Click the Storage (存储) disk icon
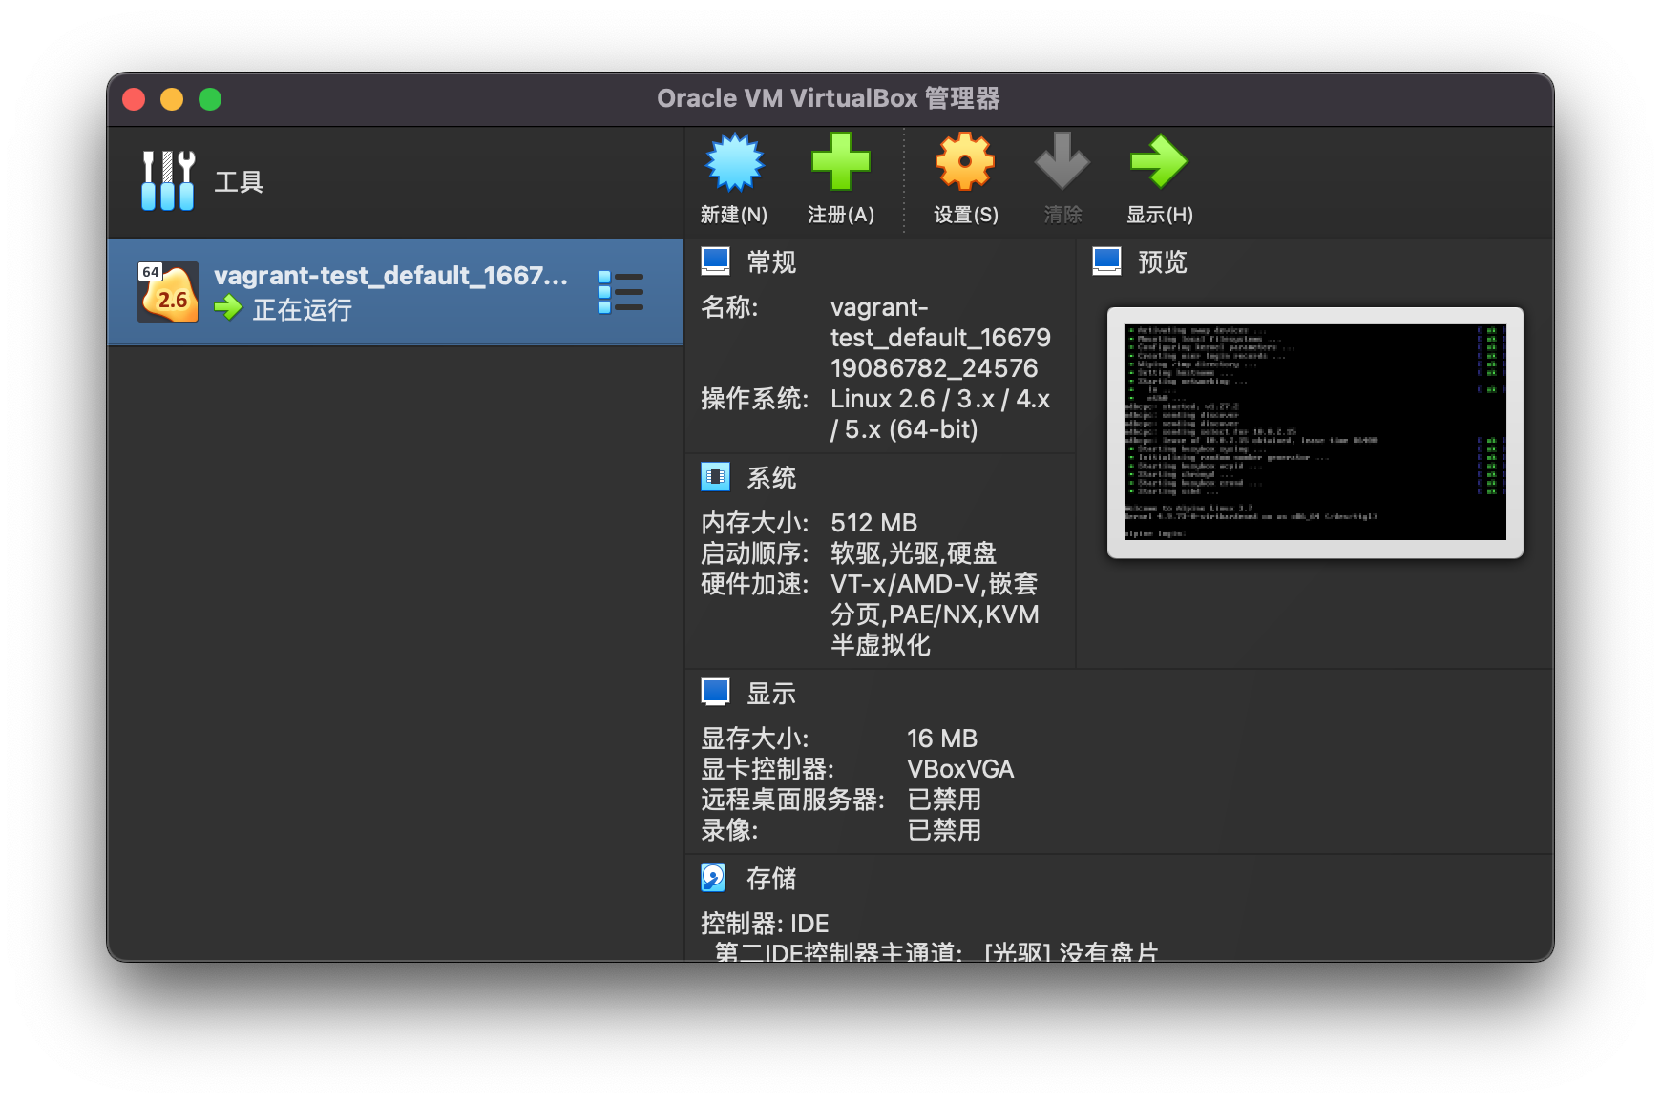This screenshot has width=1661, height=1103. pyautogui.click(x=714, y=878)
